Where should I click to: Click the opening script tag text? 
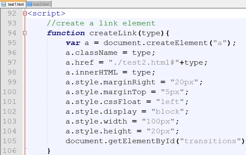click(46, 14)
